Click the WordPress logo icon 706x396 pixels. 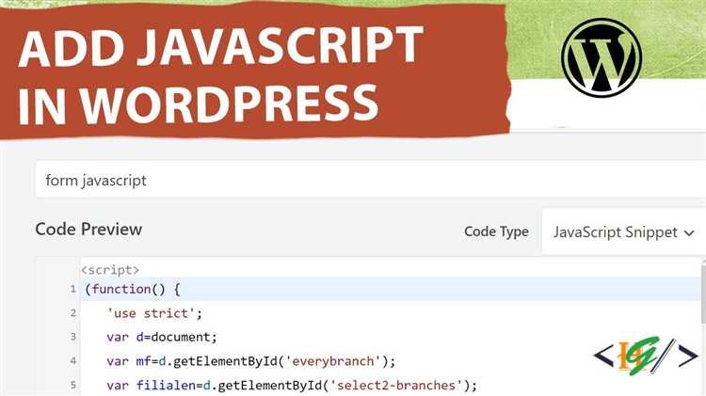[602, 57]
